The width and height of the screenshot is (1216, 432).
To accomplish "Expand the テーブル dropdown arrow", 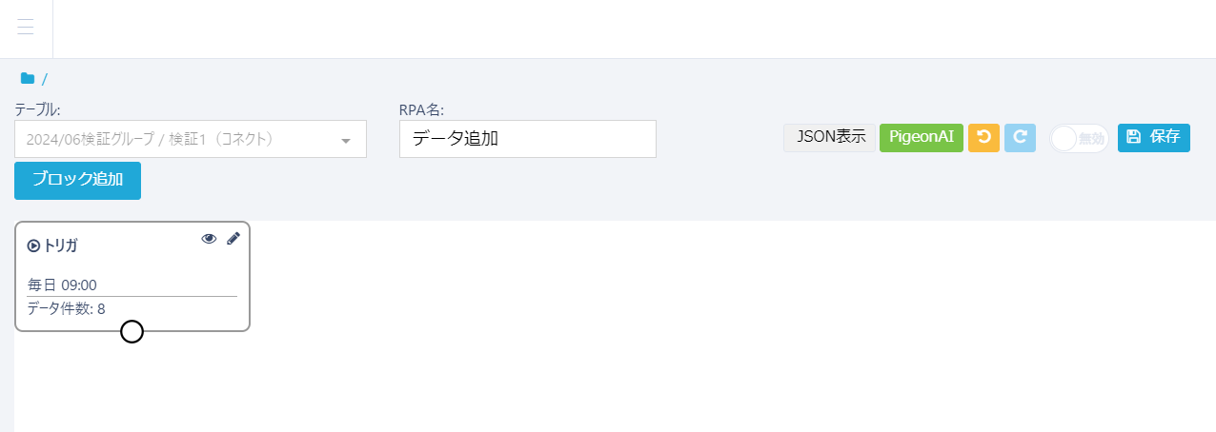I will coord(345,140).
